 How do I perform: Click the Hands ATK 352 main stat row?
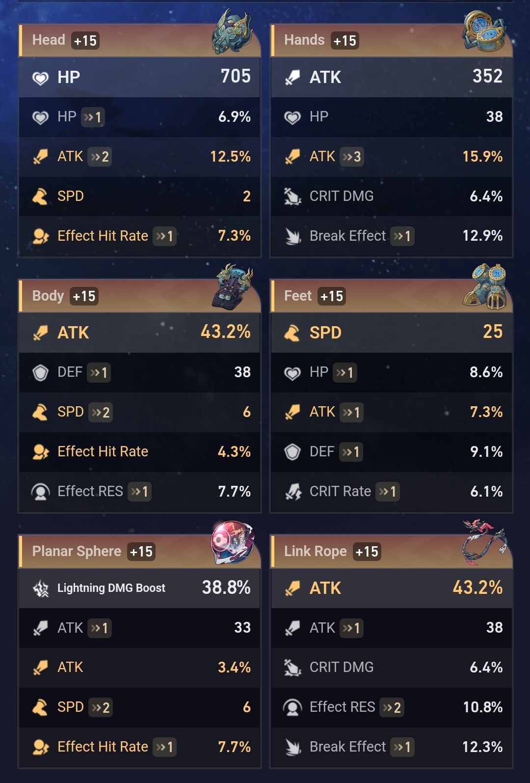392,77
